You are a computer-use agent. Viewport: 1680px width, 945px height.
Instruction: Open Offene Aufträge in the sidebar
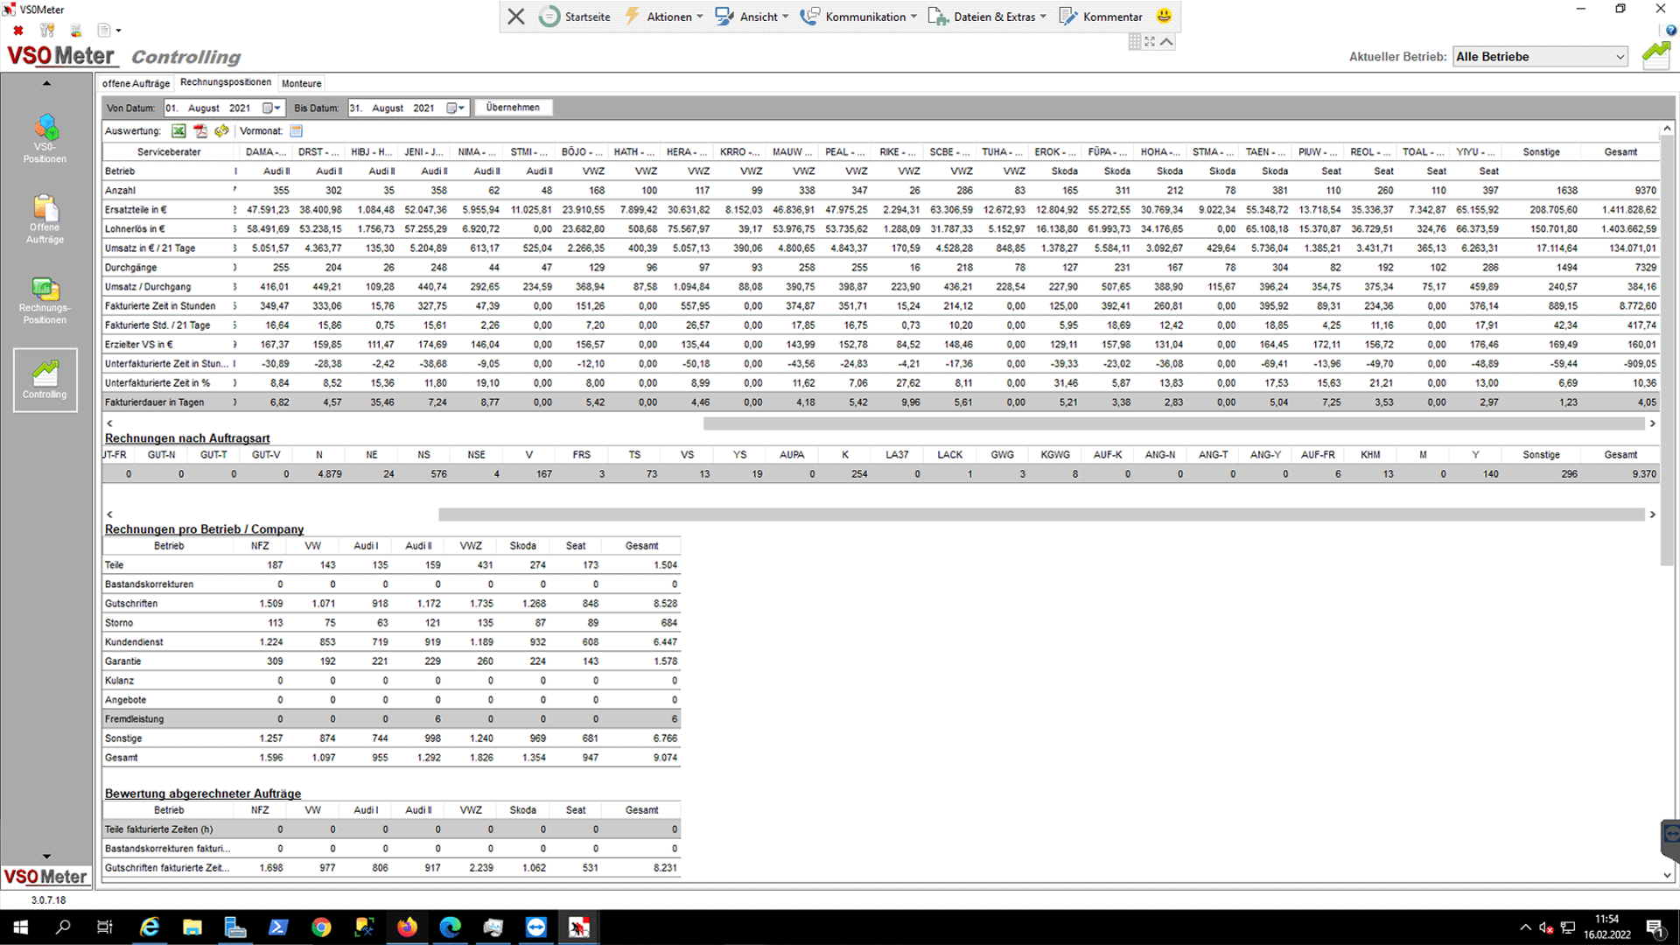click(x=45, y=220)
